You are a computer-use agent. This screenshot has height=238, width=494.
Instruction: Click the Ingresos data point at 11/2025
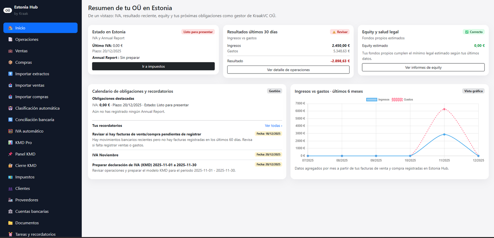click(x=444, y=134)
